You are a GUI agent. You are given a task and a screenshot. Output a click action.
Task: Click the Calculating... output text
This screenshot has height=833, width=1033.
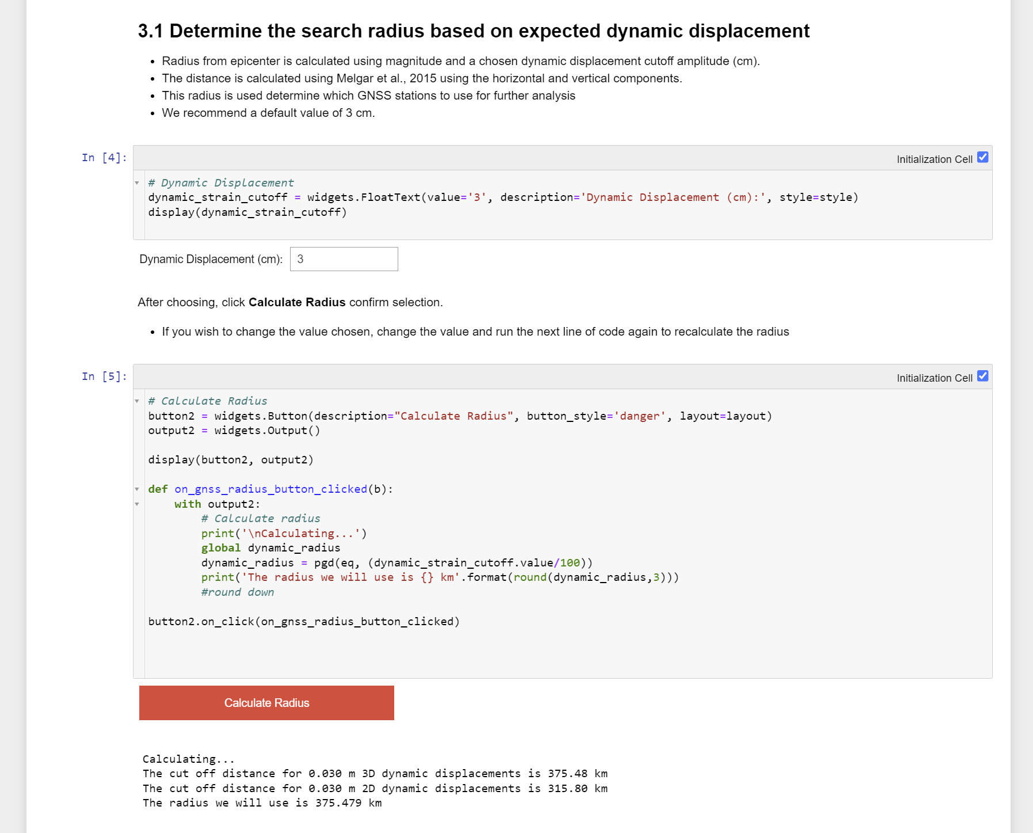[x=189, y=759]
